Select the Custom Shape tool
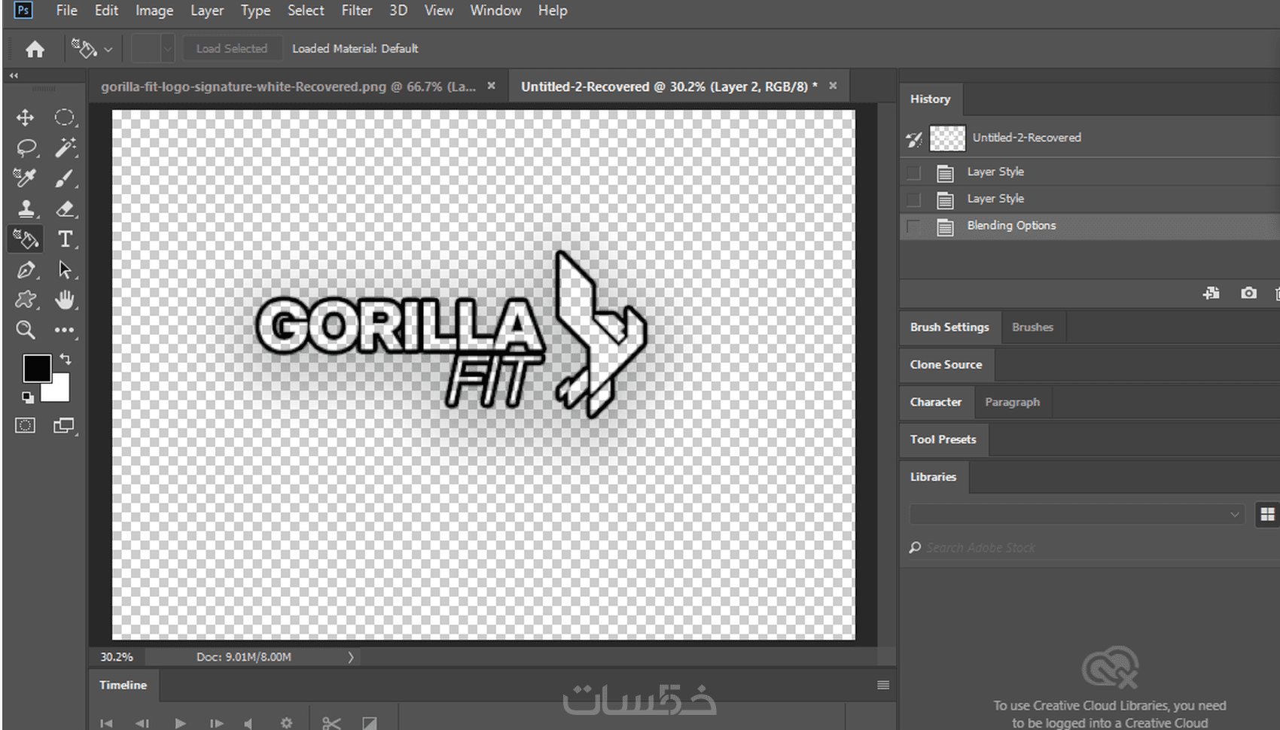 pyautogui.click(x=26, y=300)
